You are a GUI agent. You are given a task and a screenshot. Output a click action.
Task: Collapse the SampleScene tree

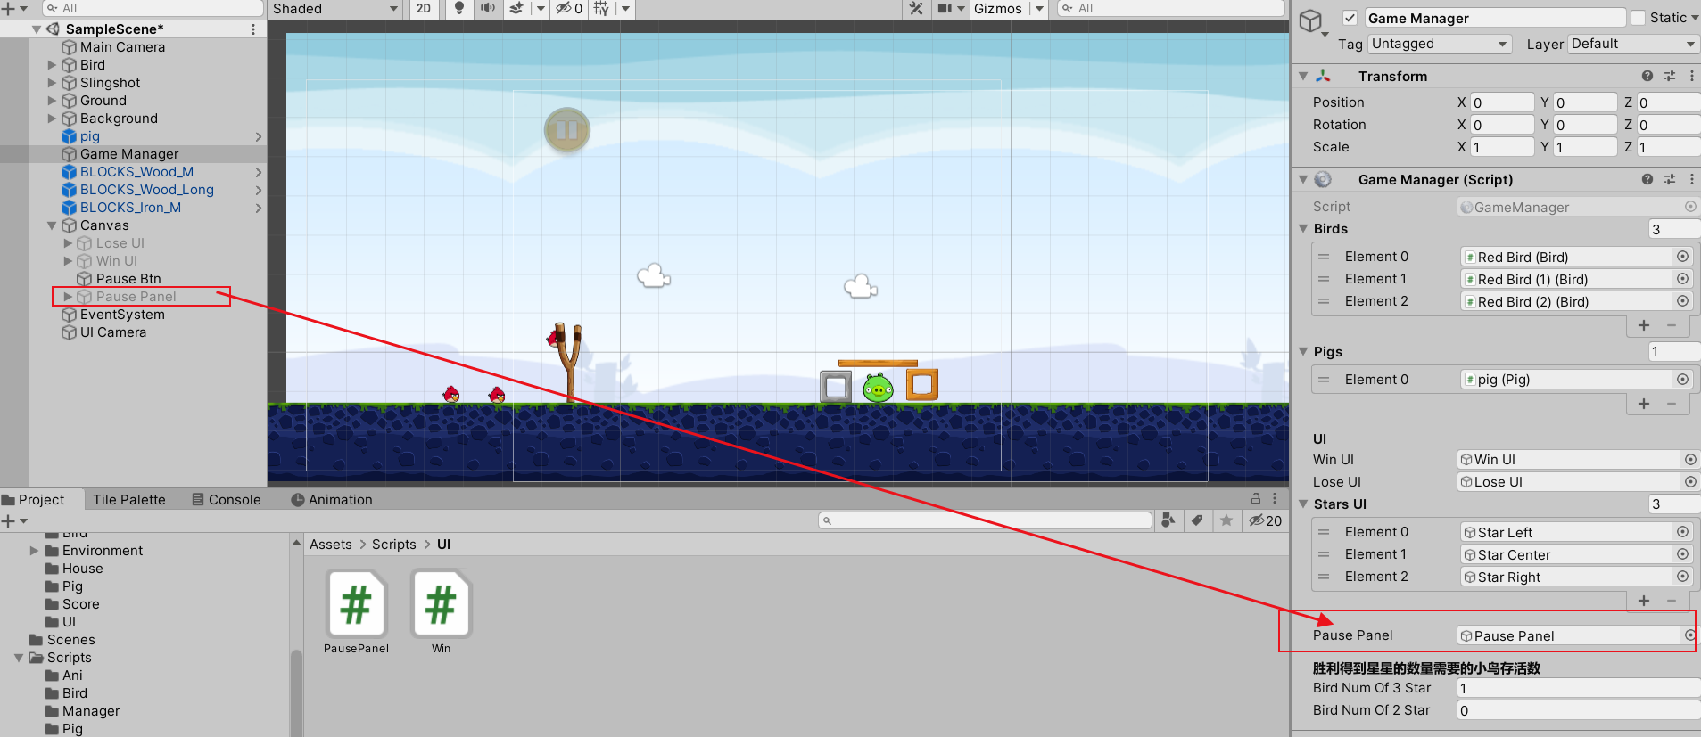pyautogui.click(x=37, y=29)
